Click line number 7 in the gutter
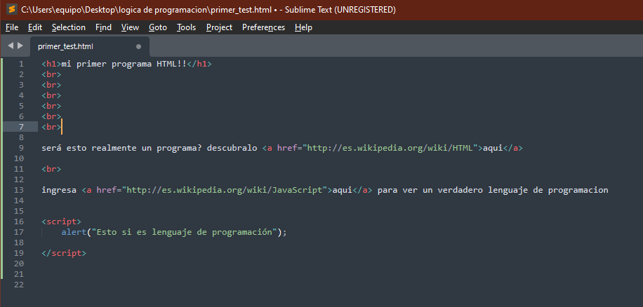643x307 pixels. (x=21, y=127)
